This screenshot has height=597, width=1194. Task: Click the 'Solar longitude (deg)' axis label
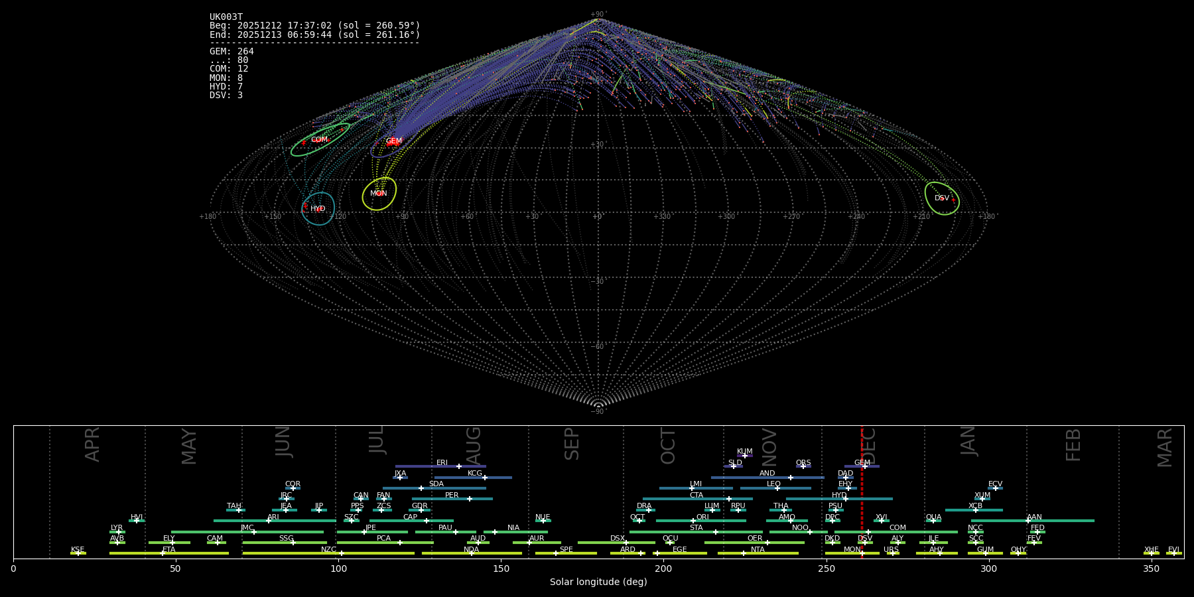(x=598, y=582)
